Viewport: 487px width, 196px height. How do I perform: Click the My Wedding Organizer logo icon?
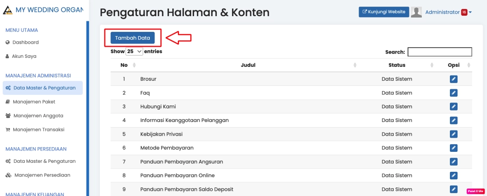click(x=8, y=10)
